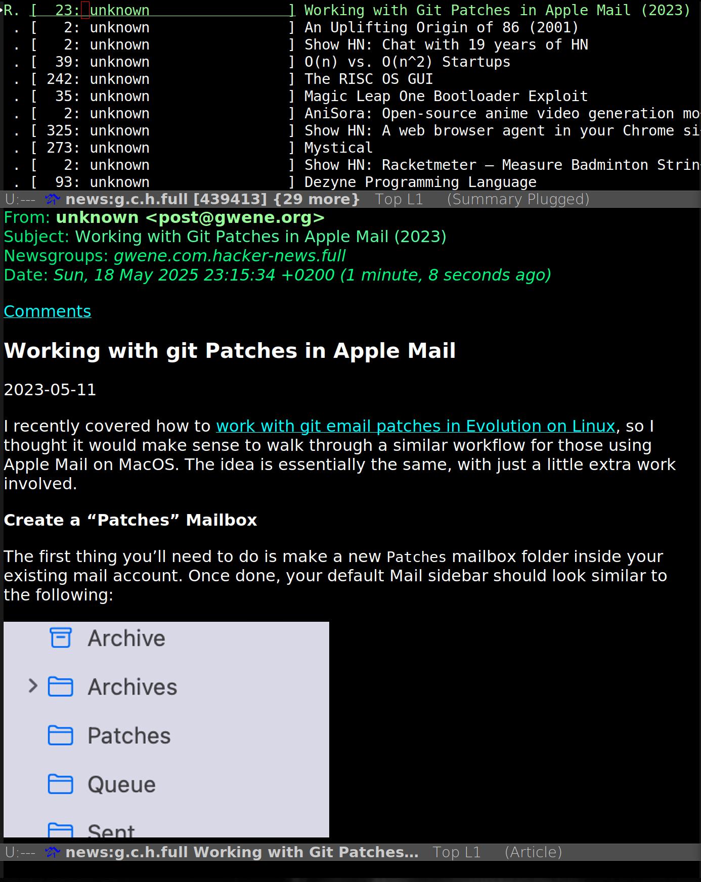Click the Newsgroups header gwene.com.hacker-news.full

(x=230, y=256)
